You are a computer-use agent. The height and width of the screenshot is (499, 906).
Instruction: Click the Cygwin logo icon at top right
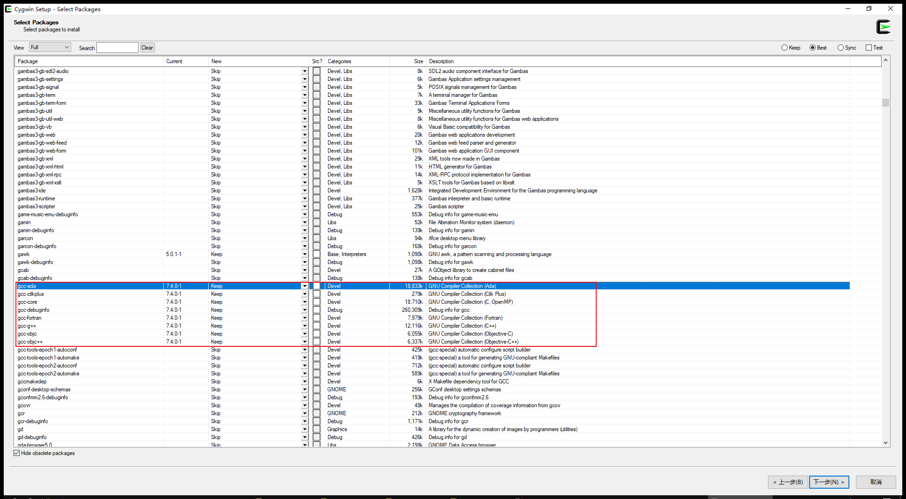(x=884, y=27)
